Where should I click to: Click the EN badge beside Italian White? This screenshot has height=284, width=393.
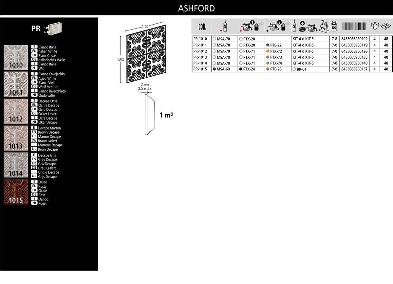(34, 51)
